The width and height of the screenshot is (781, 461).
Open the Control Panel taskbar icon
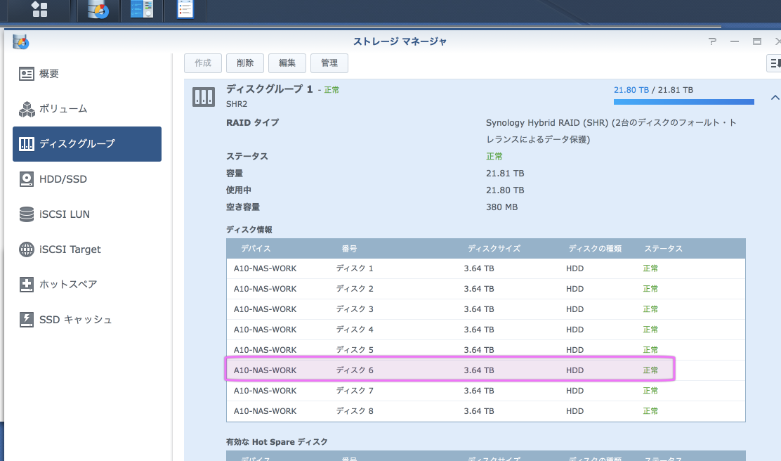pyautogui.click(x=142, y=9)
